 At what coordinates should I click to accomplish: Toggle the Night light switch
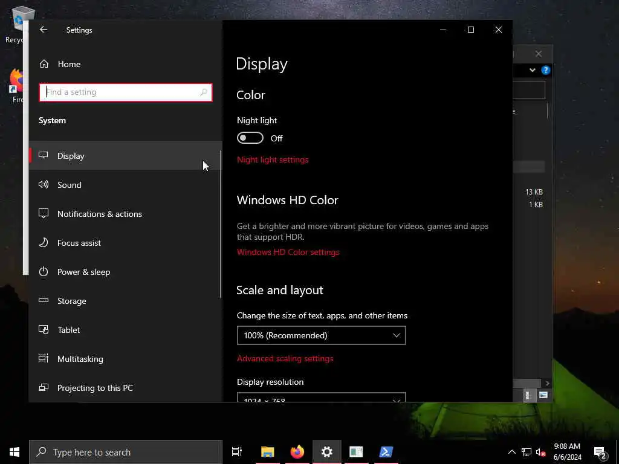click(x=250, y=138)
